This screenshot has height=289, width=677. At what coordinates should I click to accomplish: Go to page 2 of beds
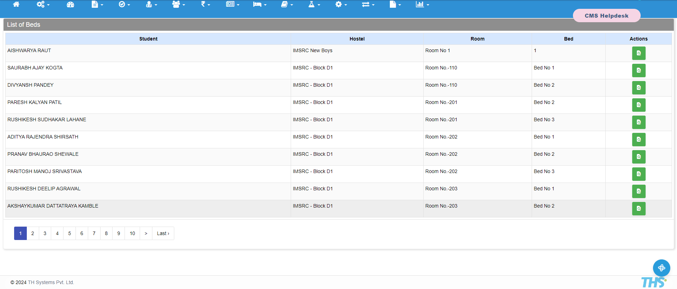click(x=33, y=233)
